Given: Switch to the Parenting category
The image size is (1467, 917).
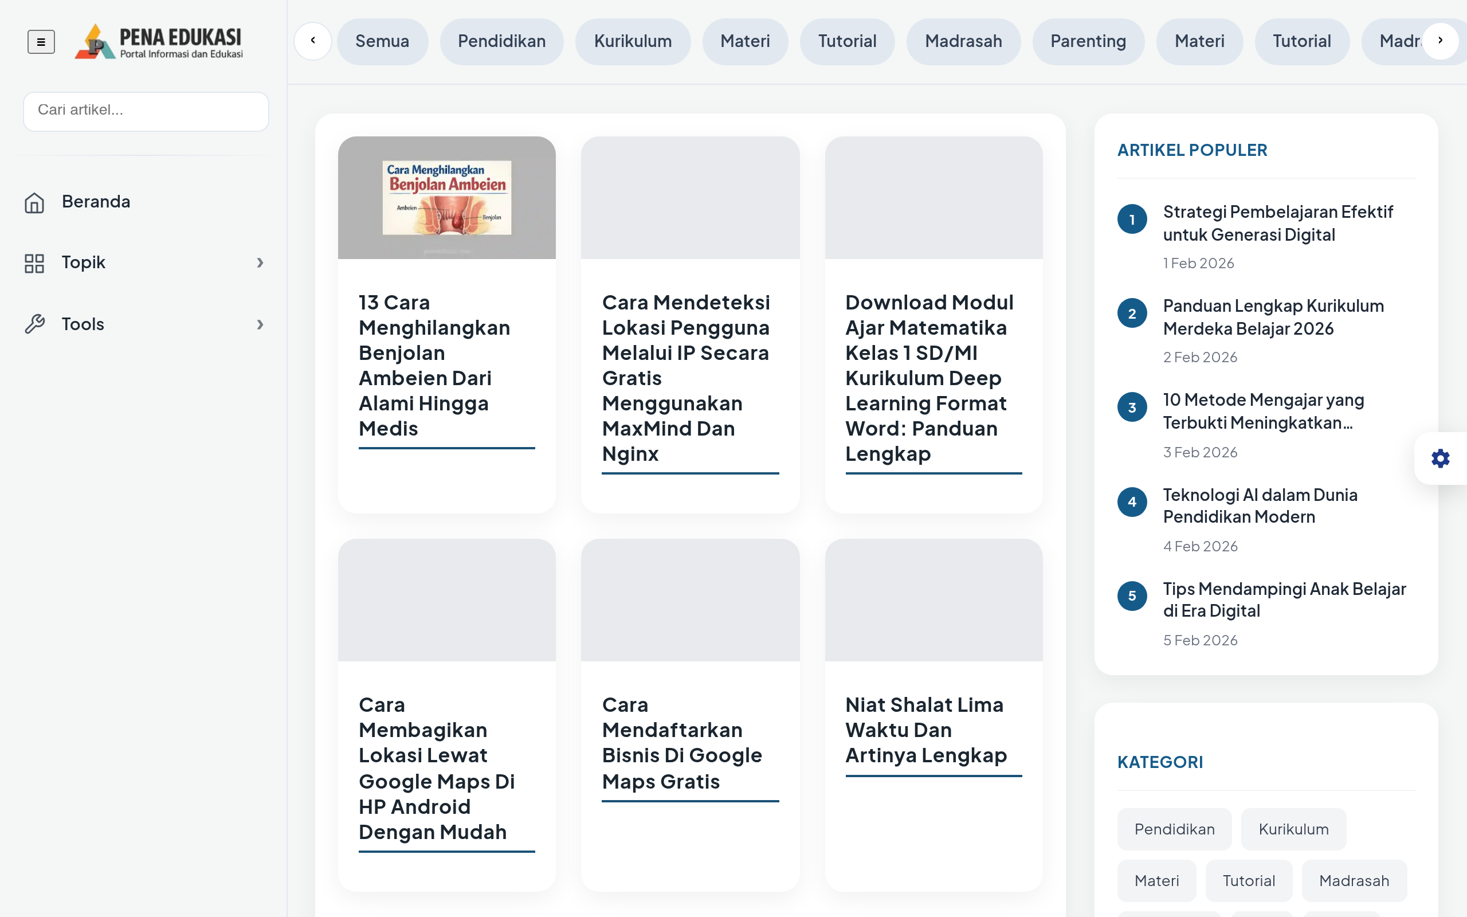Looking at the screenshot, I should click(x=1088, y=41).
